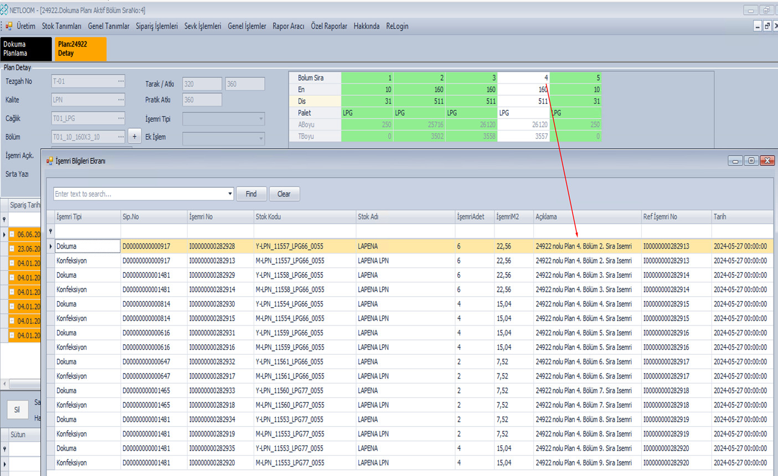Open the Tezgah No lookup ellipsis

tap(121, 81)
